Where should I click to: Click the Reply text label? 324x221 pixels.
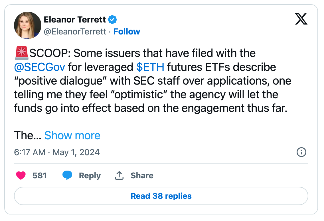pos(90,175)
